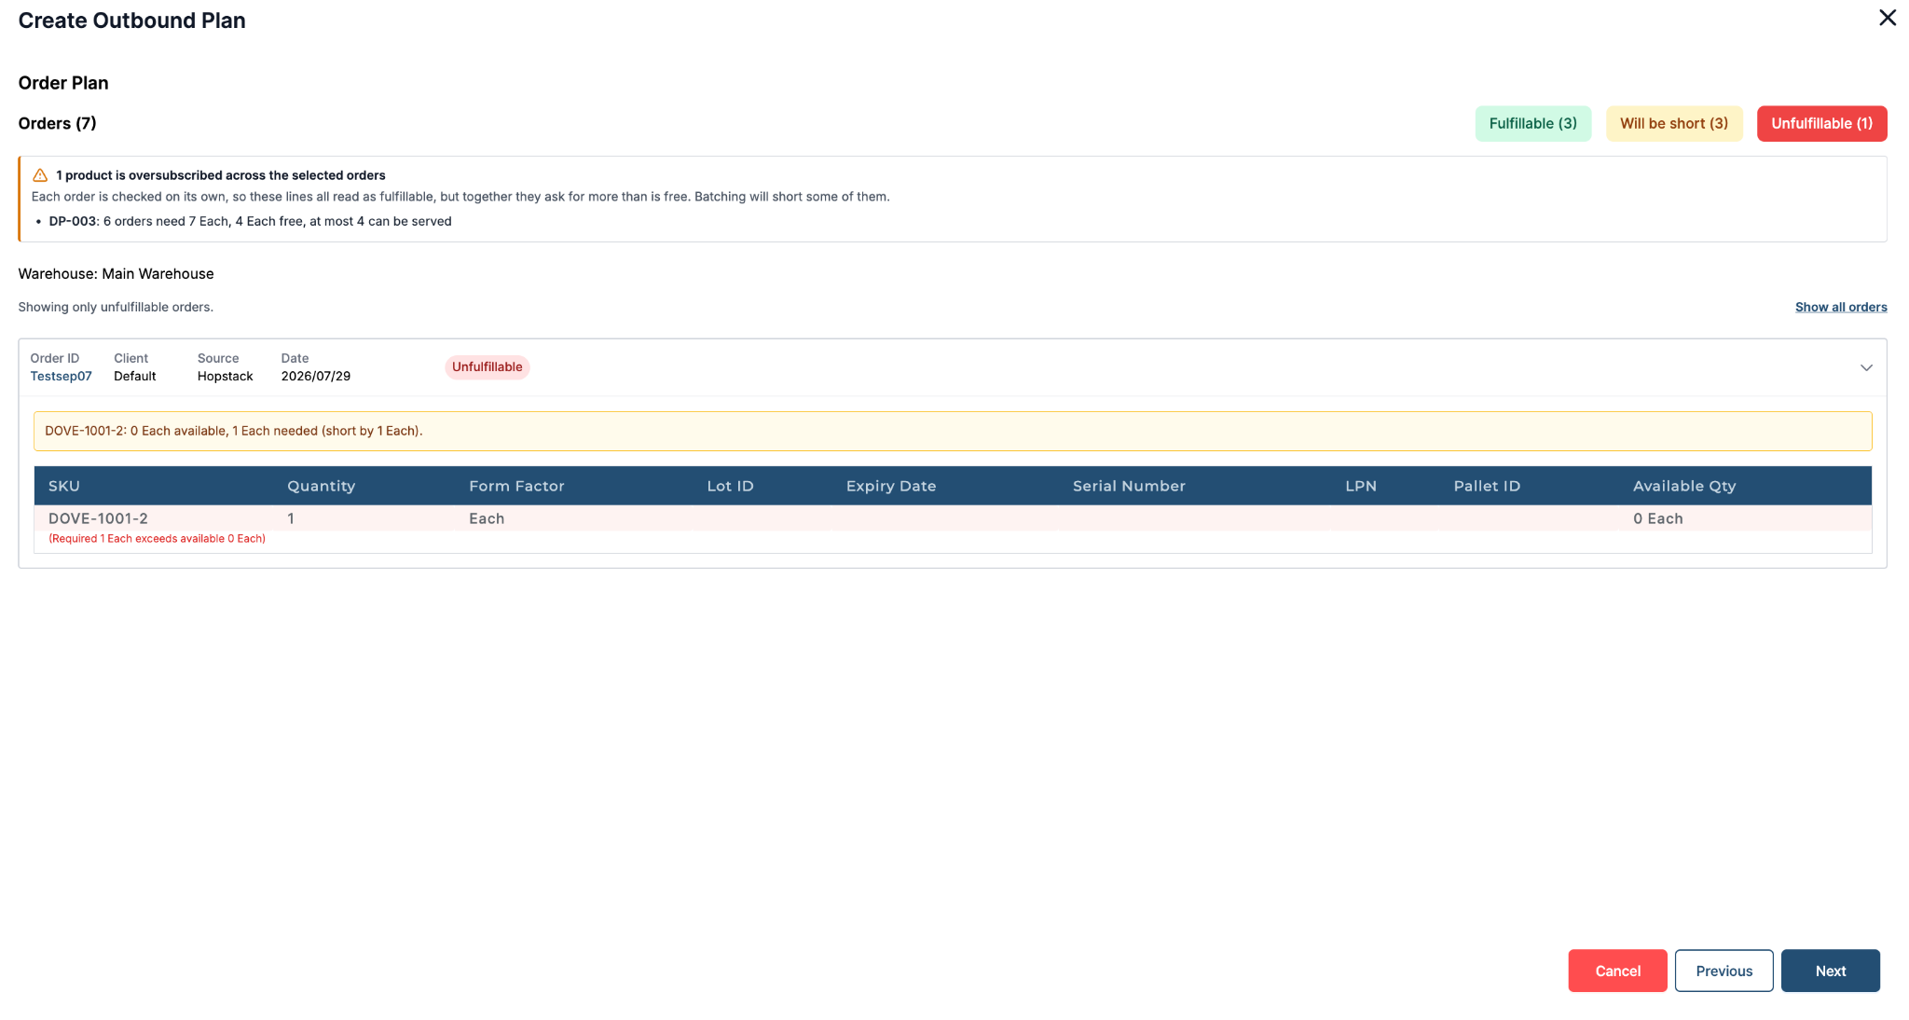Click the Unfulfillable status badge
This screenshot has height=1020, width=1909.
pos(487,367)
